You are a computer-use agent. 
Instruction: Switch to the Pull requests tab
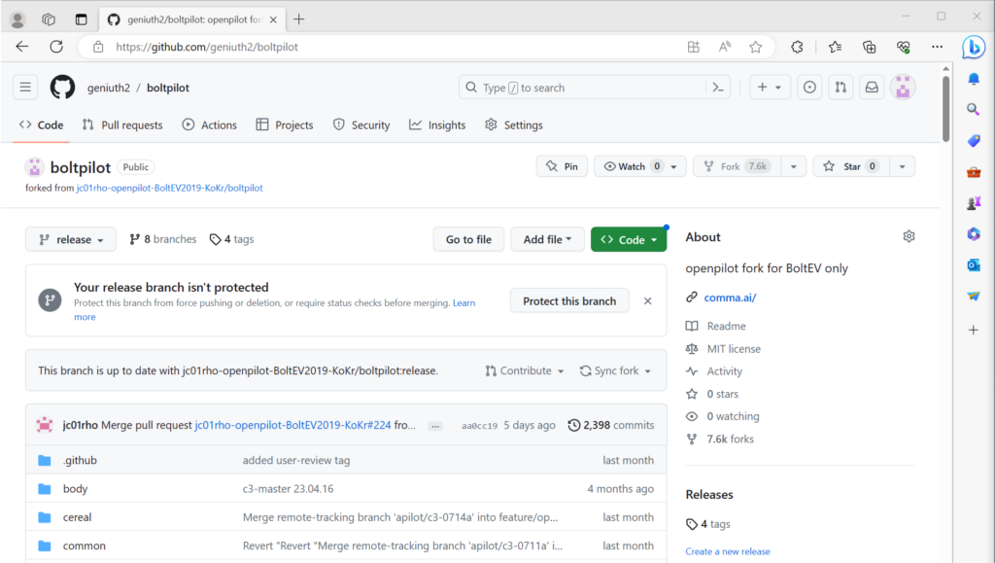tap(122, 125)
